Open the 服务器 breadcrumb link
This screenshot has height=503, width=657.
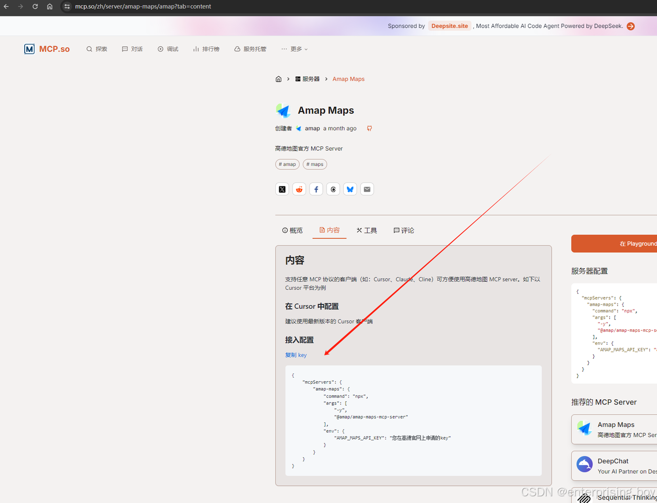(307, 79)
